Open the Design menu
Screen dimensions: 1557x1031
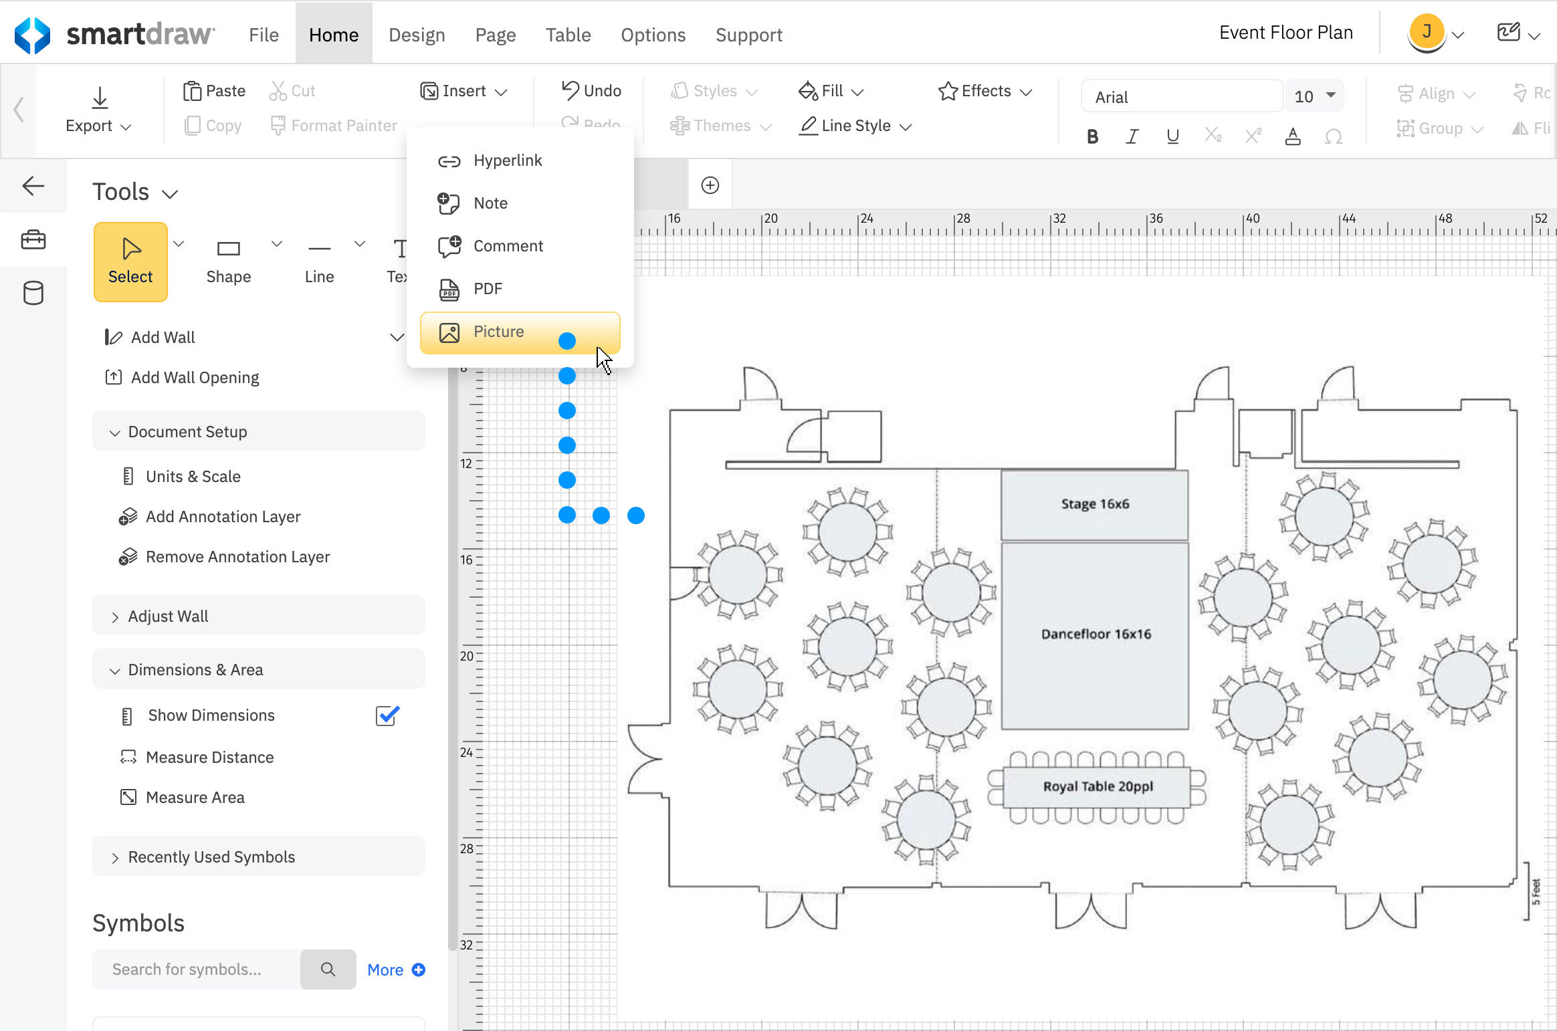[417, 34]
